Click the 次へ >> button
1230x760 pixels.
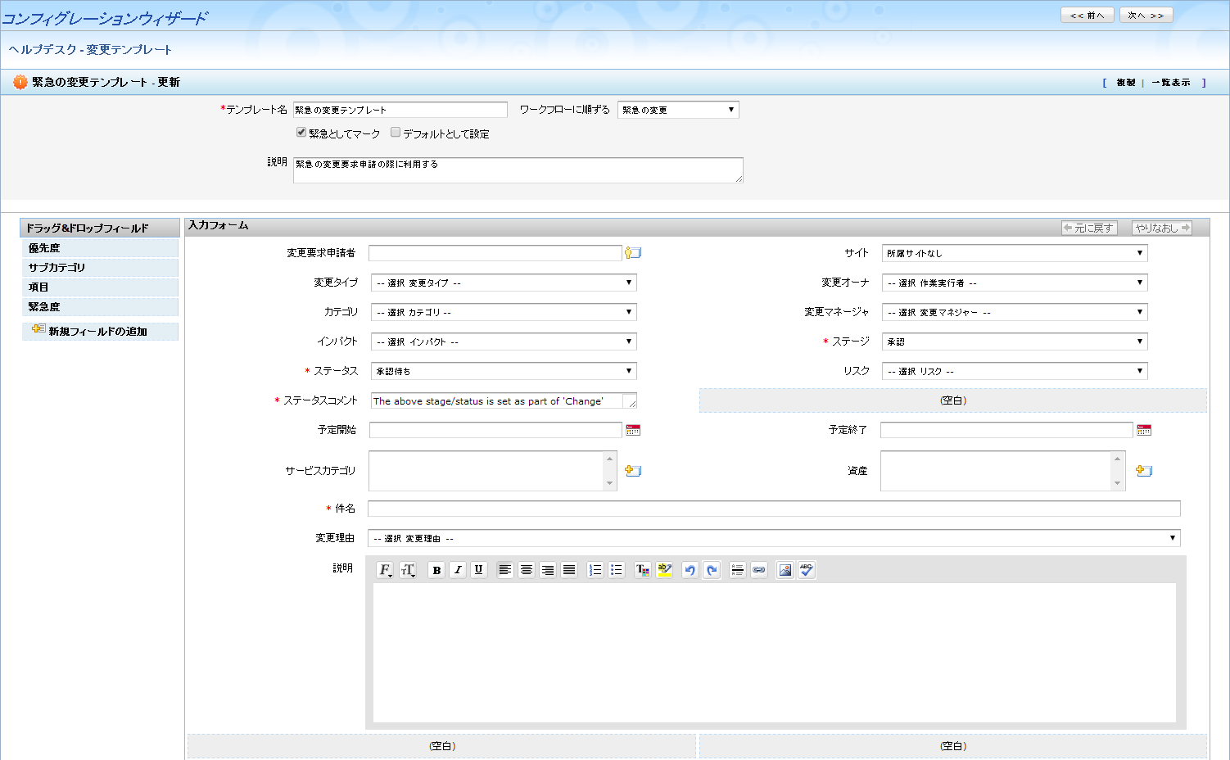click(x=1146, y=16)
